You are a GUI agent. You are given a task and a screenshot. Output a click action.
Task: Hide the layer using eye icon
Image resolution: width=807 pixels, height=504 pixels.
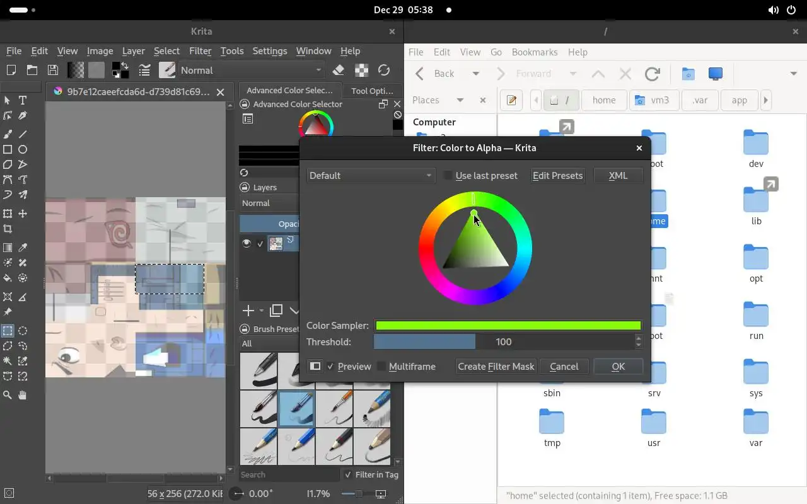tap(247, 243)
